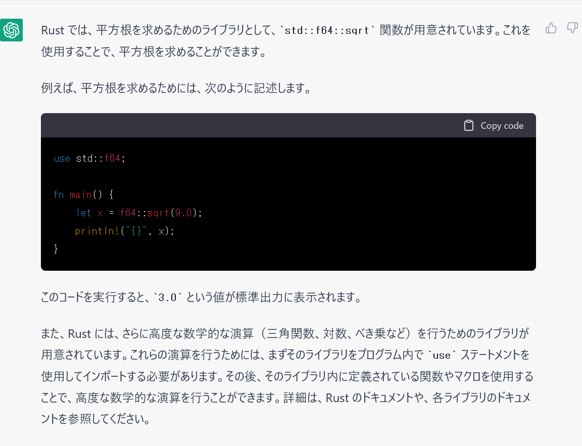The width and height of the screenshot is (582, 446).
Task: Click the sentence starting with 例えば
Action: pos(177,88)
